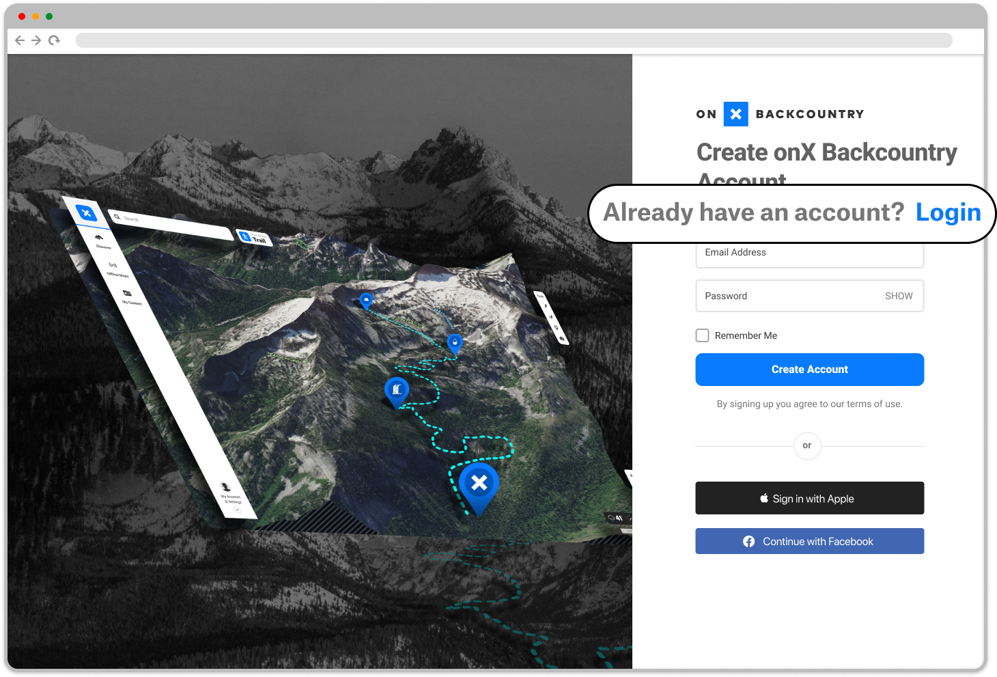Click the Create Account button
This screenshot has width=997, height=677.
pos(809,369)
